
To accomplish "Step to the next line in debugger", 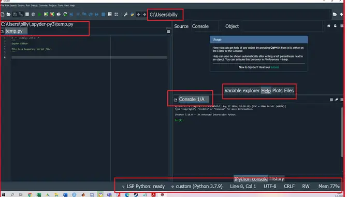I will tap(78, 15).
